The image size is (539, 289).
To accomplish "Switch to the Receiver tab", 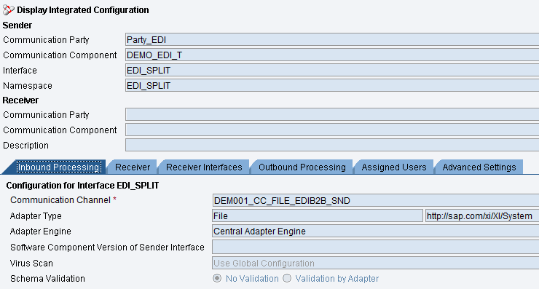I will tap(133, 167).
